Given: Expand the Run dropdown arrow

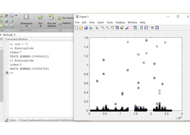Looking at the screenshot, I should [40, 26].
